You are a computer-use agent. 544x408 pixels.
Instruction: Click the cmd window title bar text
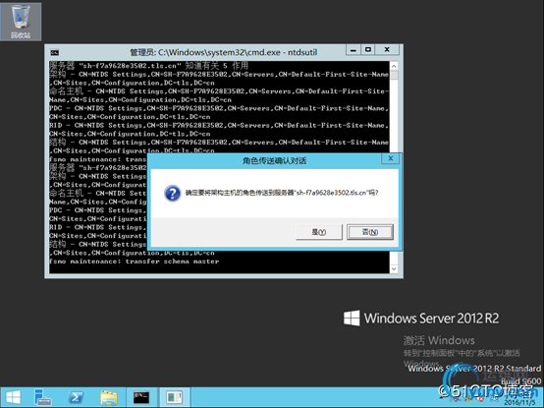coord(224,52)
